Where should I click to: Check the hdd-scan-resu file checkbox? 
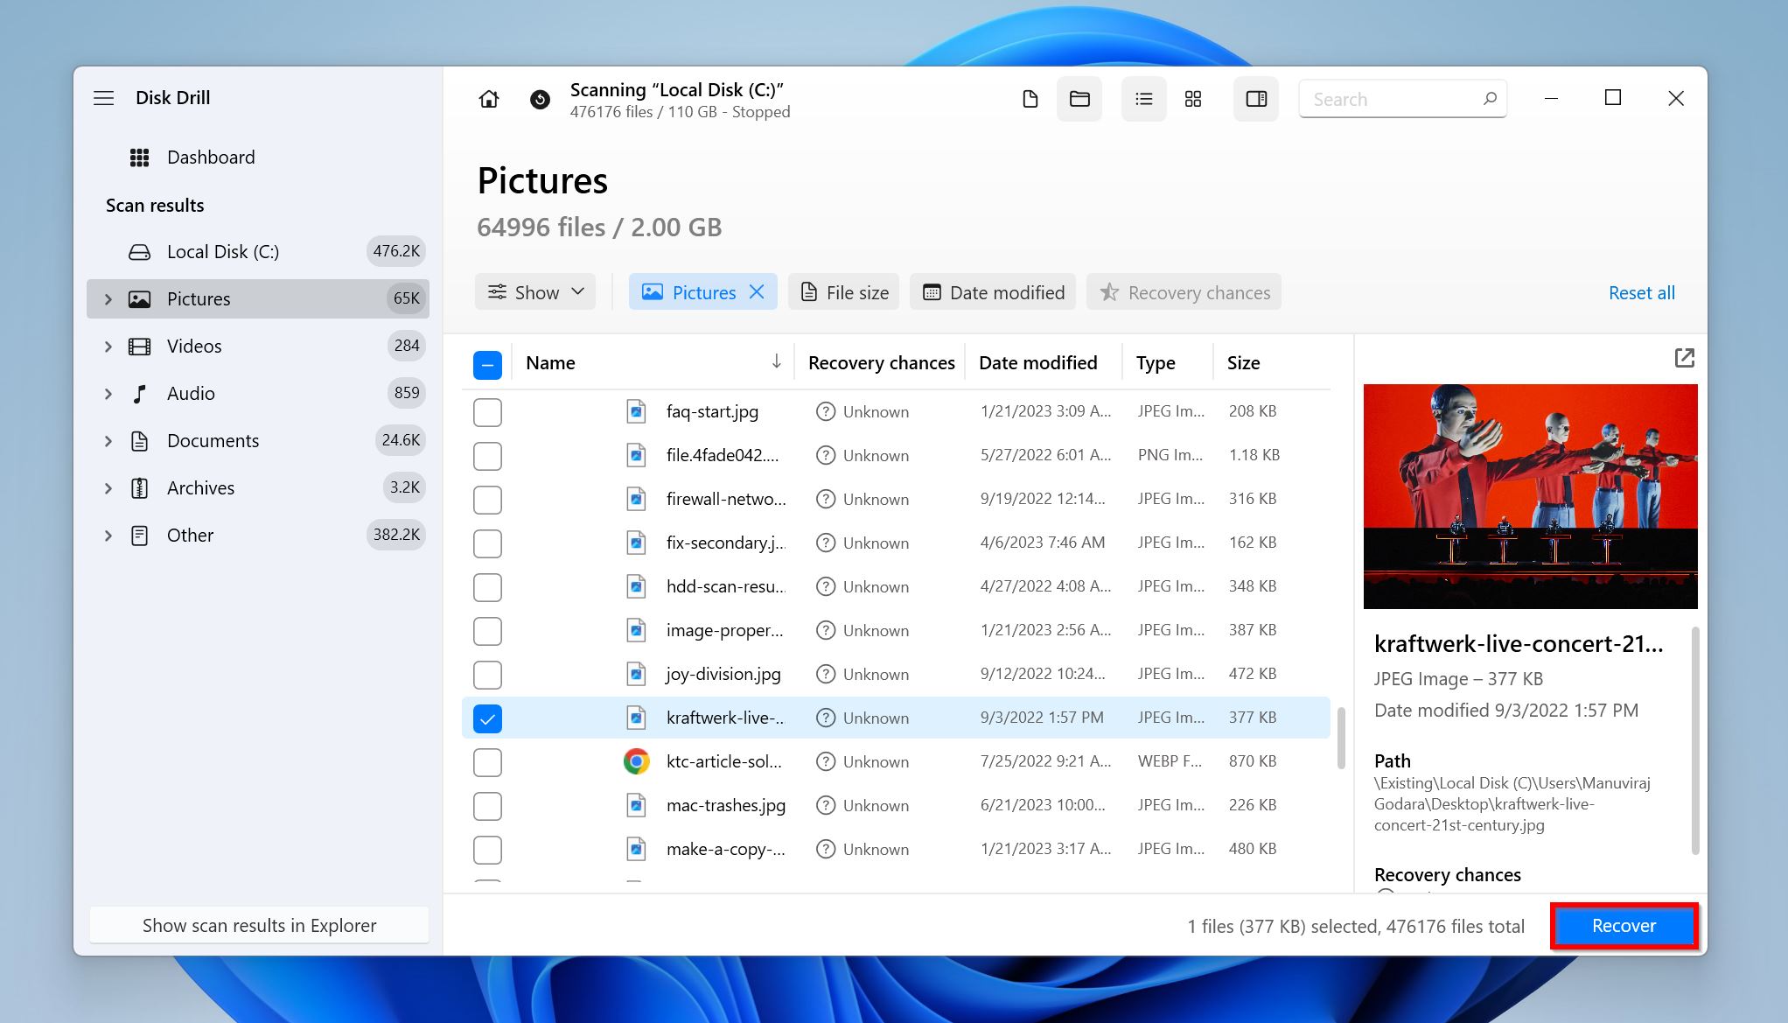487,585
